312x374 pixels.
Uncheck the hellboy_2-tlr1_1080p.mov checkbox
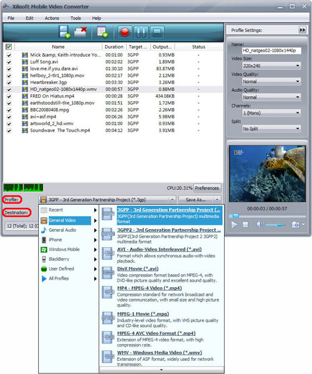click(x=9, y=76)
